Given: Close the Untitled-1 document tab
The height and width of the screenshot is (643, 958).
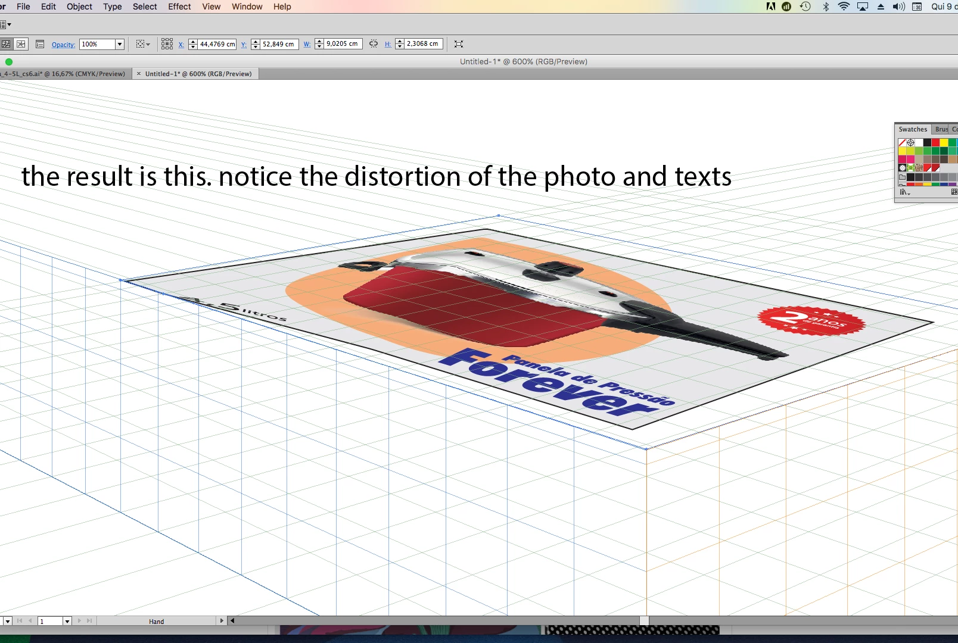Looking at the screenshot, I should 138,74.
